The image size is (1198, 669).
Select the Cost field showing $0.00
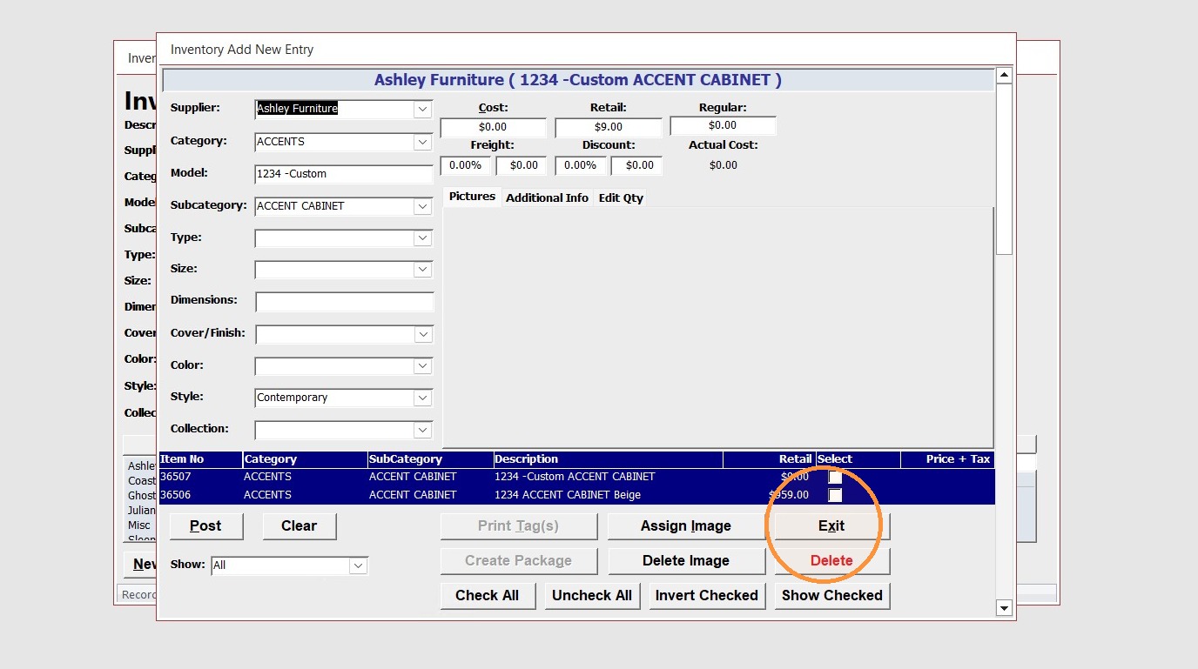point(493,127)
